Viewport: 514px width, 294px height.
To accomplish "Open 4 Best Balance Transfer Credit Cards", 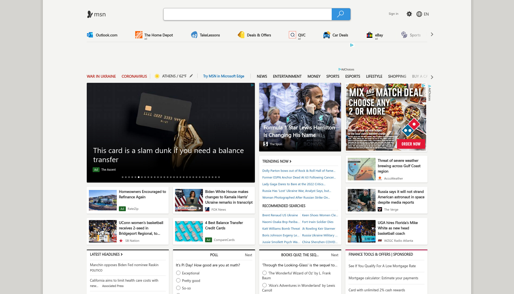I will click(x=224, y=225).
